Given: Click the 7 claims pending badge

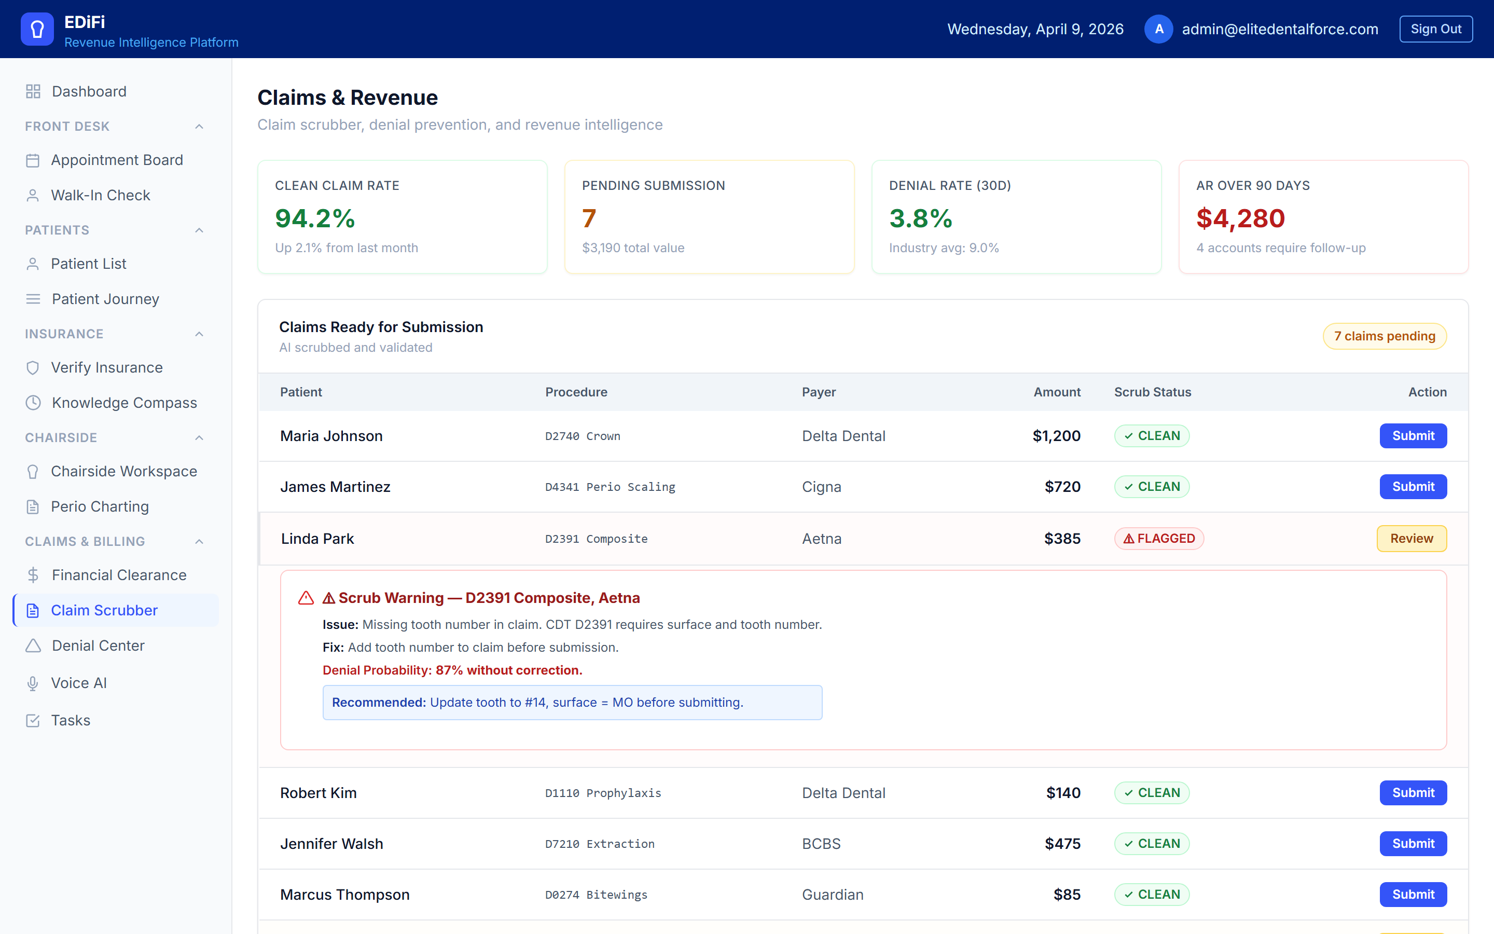Looking at the screenshot, I should (1385, 336).
